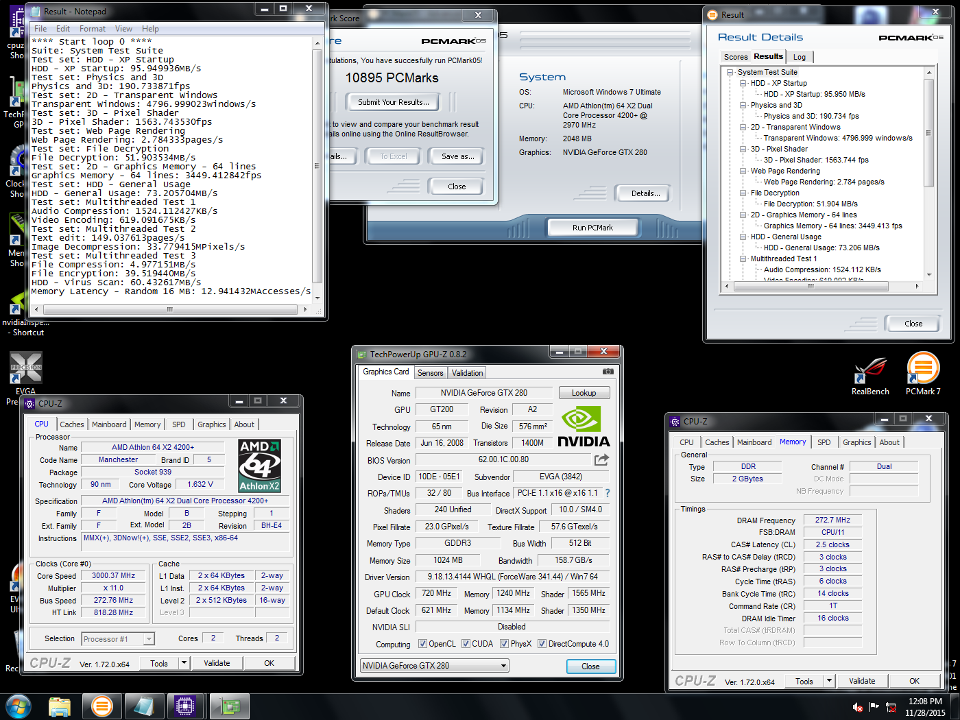Click Validate in the left CPU-Z window
Image resolution: width=960 pixels, height=720 pixels.
click(217, 663)
